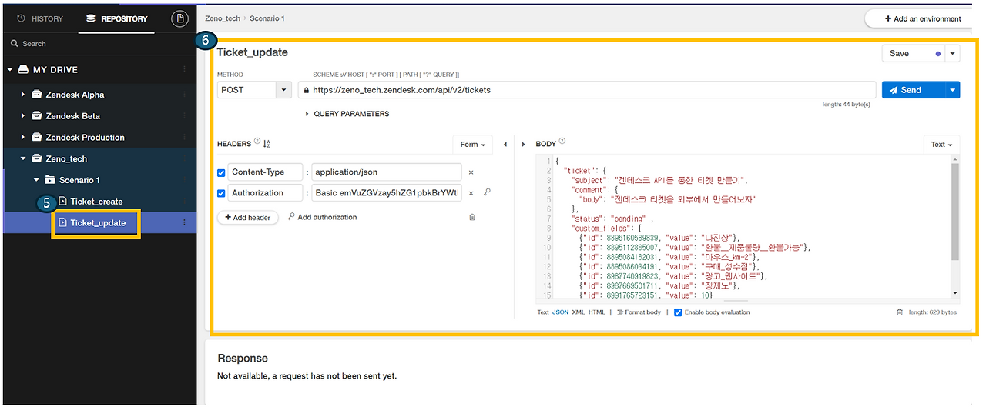This screenshot has width=986, height=407.
Task: Select the Scenario 1 folder row
Action: tap(99, 180)
